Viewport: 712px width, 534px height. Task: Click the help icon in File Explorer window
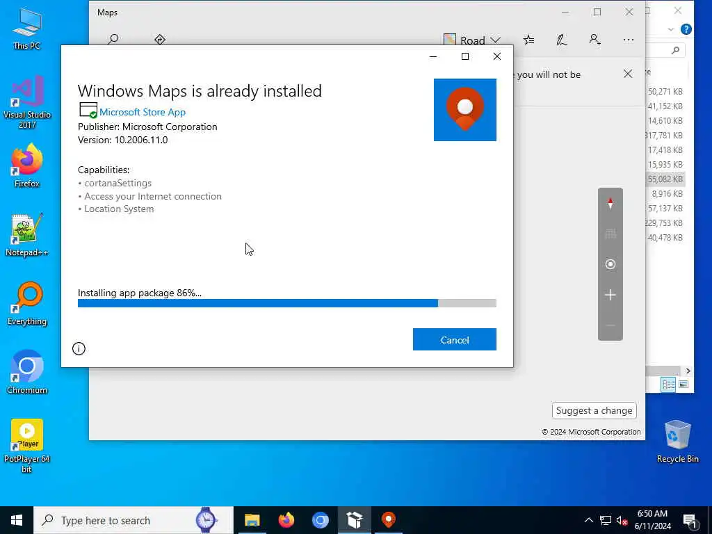tap(686, 29)
